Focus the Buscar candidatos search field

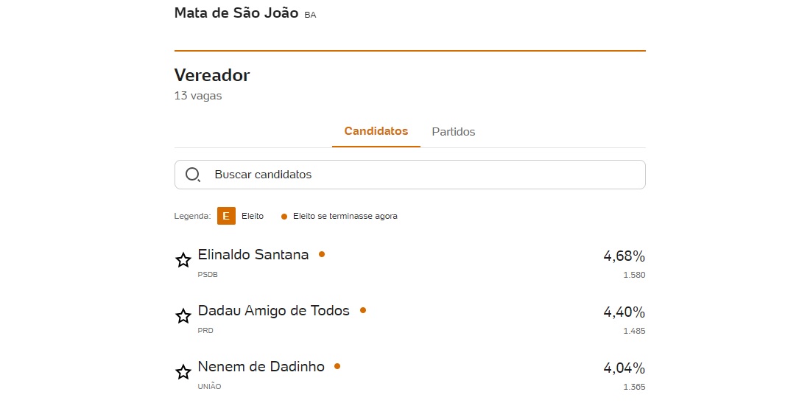click(x=409, y=175)
